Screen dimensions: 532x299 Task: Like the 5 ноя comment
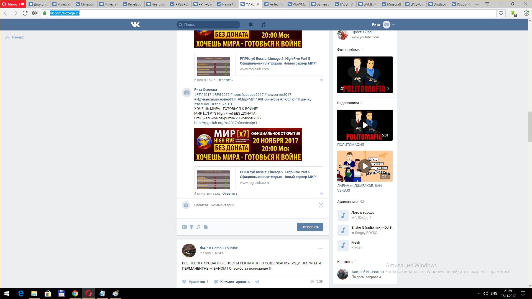(321, 80)
